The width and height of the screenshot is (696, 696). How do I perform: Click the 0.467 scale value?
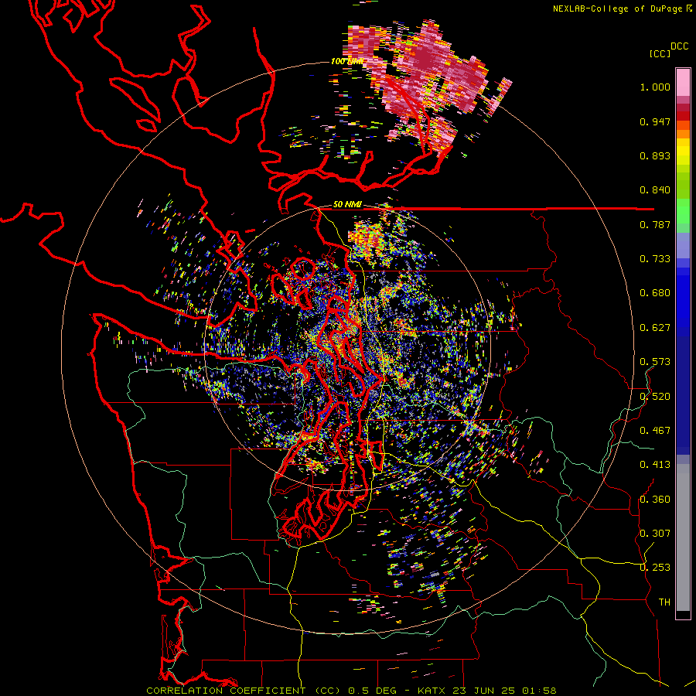point(655,431)
